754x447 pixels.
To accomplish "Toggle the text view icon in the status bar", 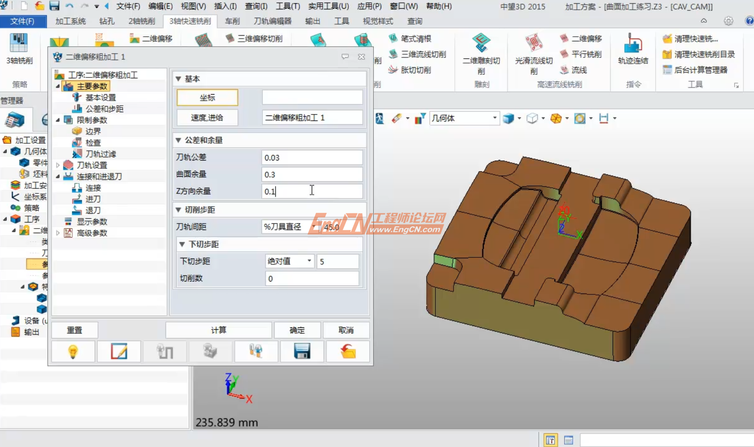I will pyautogui.click(x=569, y=440).
